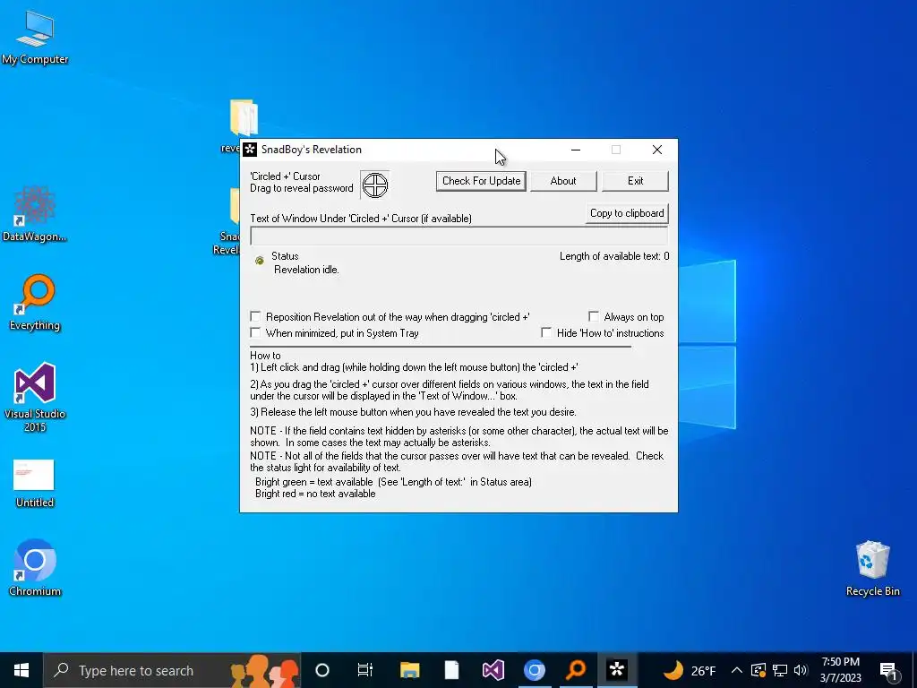Click the Check For Update button
The image size is (917, 688).
pos(481,181)
